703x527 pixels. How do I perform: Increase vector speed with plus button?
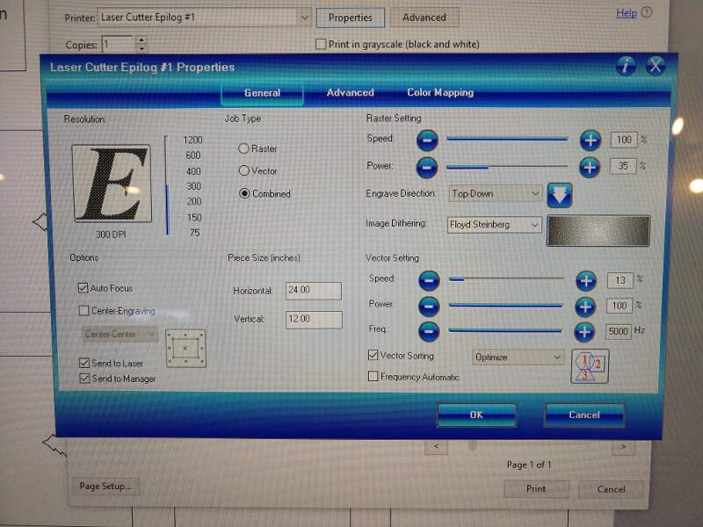(x=586, y=280)
